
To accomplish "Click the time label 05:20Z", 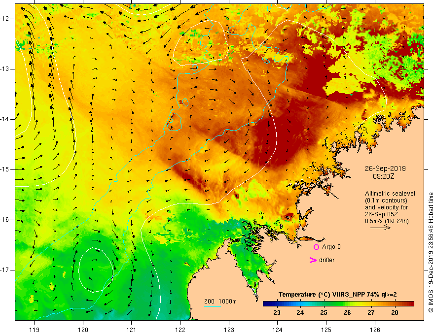I will pyautogui.click(x=383, y=176).
